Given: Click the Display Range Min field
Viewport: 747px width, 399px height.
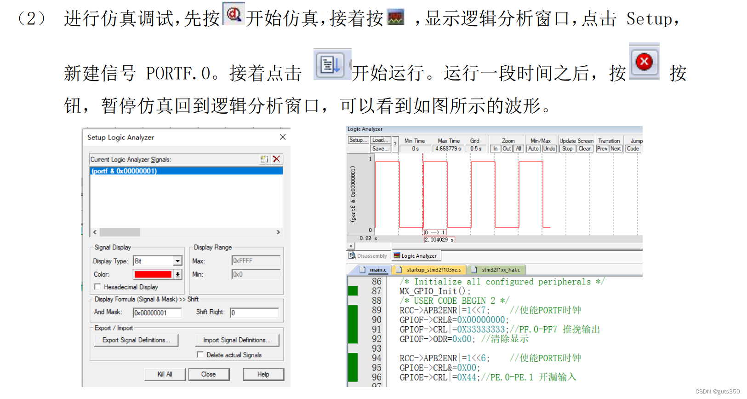Looking at the screenshot, I should click(256, 274).
